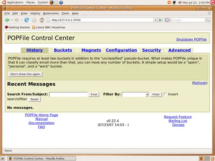Open the Edit menu

tap(15, 13)
